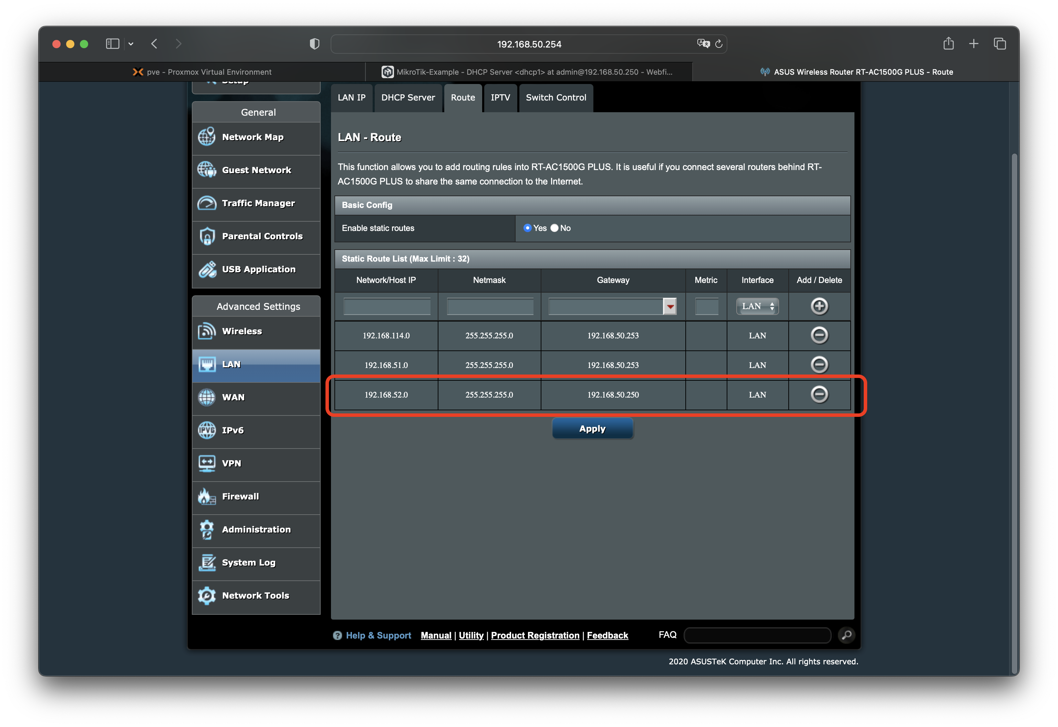Click the Apply button
The height and width of the screenshot is (727, 1058).
[x=592, y=429]
